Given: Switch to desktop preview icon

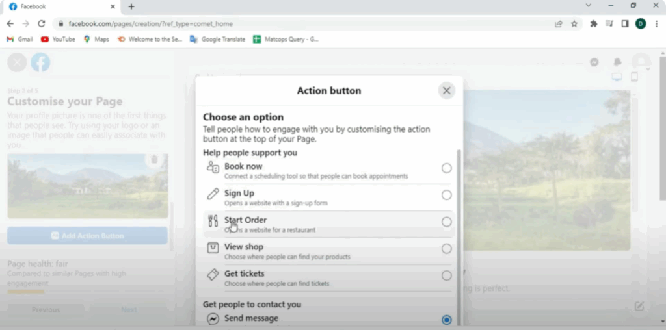Looking at the screenshot, I should 617,77.
